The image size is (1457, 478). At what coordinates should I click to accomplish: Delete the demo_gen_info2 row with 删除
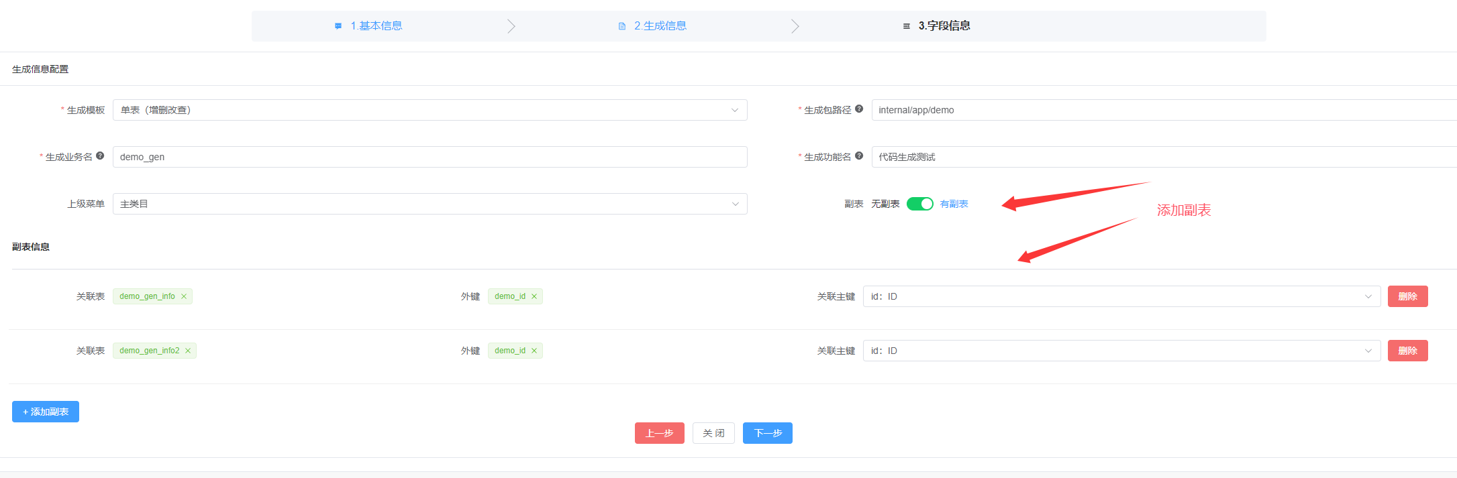(1407, 351)
